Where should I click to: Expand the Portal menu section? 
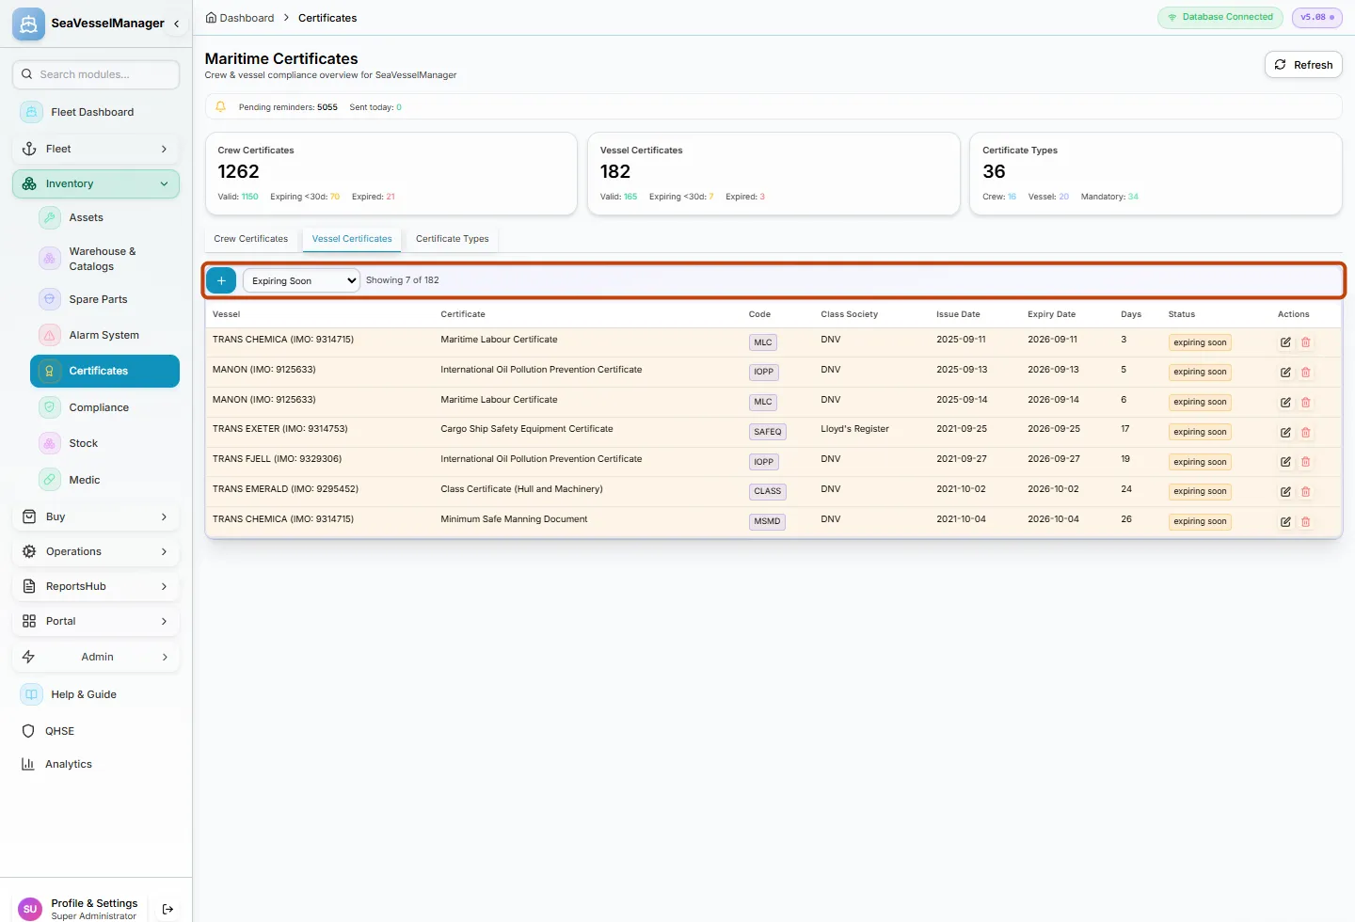[x=96, y=621]
